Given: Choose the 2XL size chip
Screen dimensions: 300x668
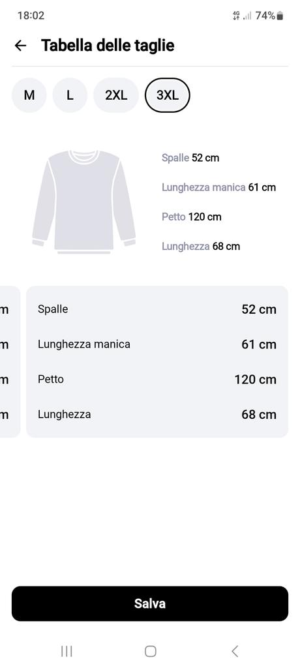Looking at the screenshot, I should 116,95.
